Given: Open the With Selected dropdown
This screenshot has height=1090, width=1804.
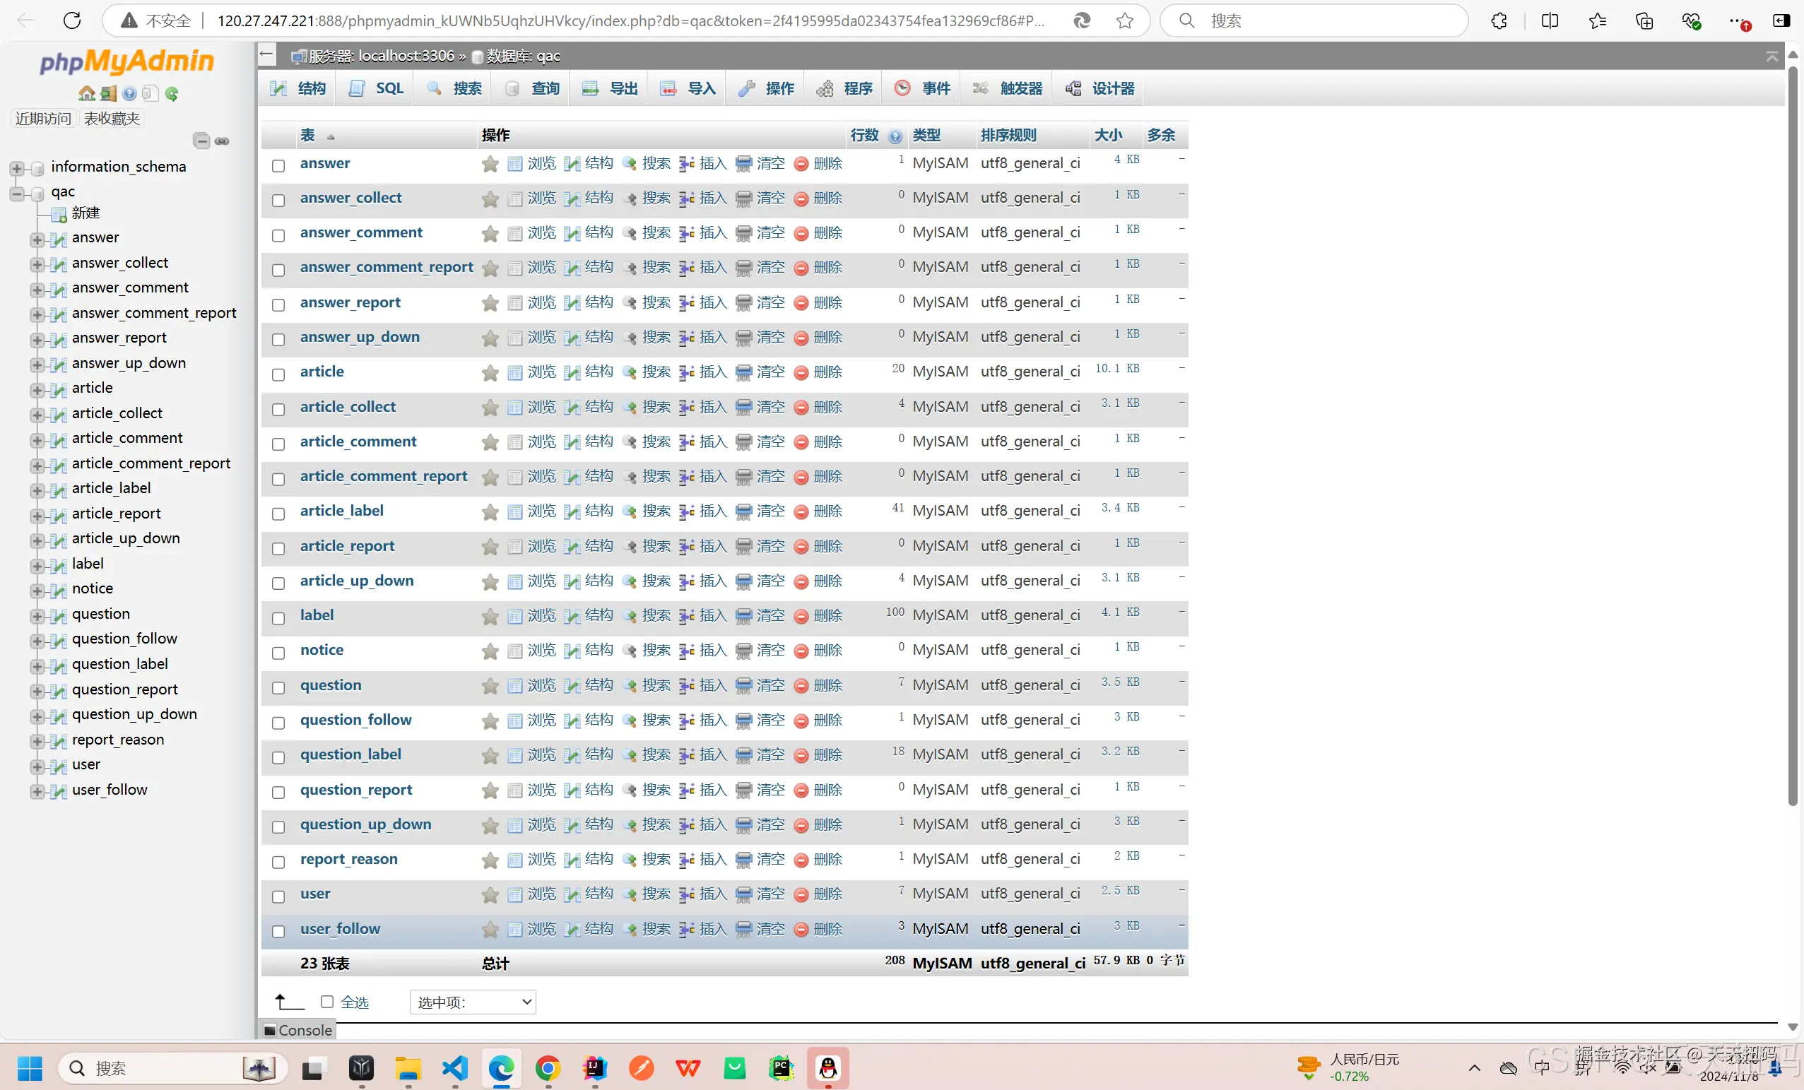Looking at the screenshot, I should (x=473, y=1002).
